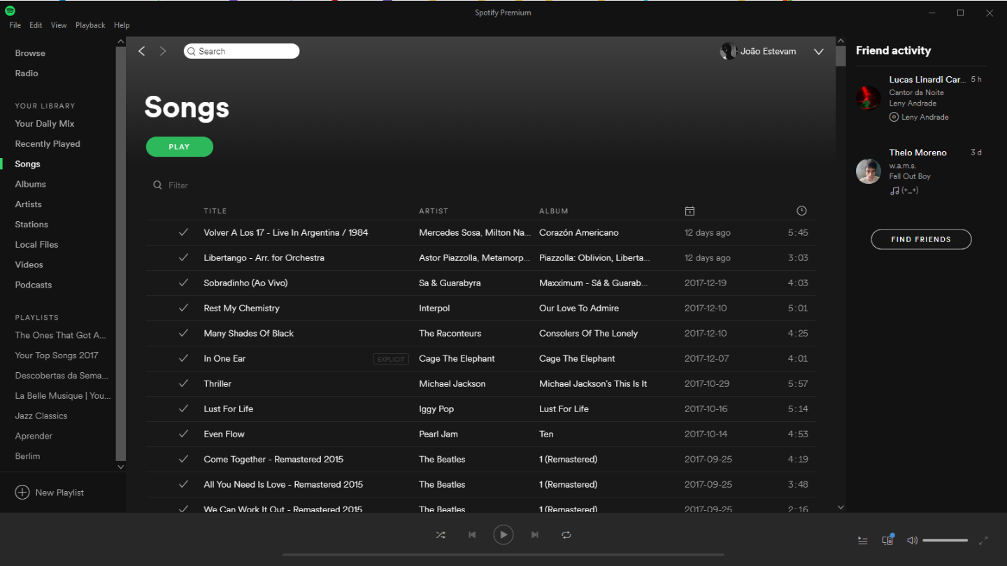Click the green PLAY button
The height and width of the screenshot is (566, 1007).
pos(179,147)
